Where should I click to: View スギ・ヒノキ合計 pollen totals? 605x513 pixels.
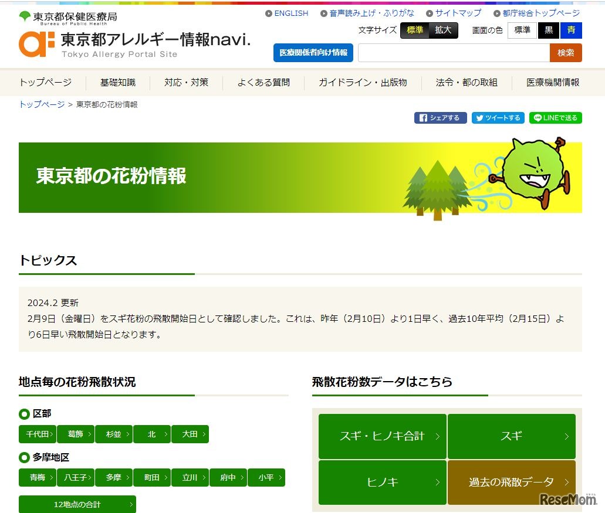coord(382,436)
